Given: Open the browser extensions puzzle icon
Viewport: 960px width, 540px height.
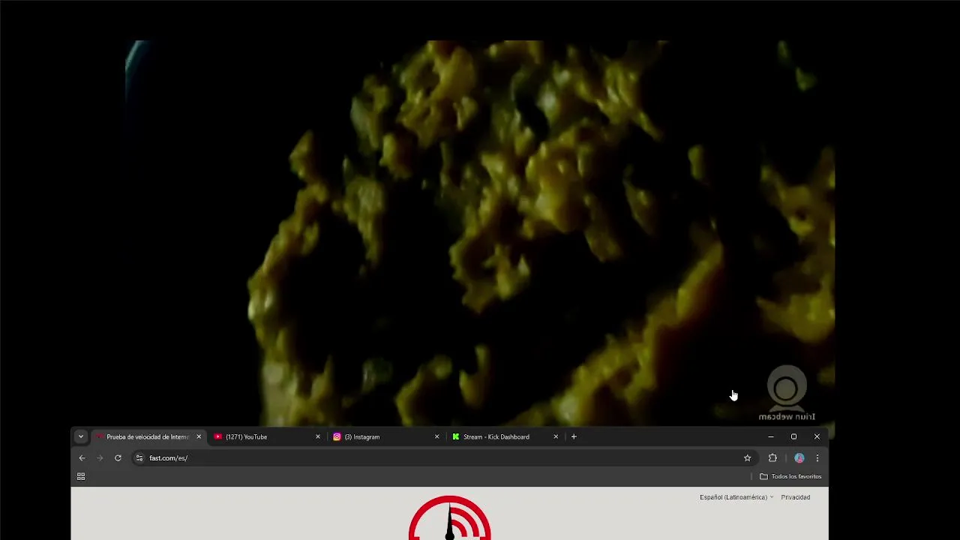Looking at the screenshot, I should pyautogui.click(x=772, y=457).
